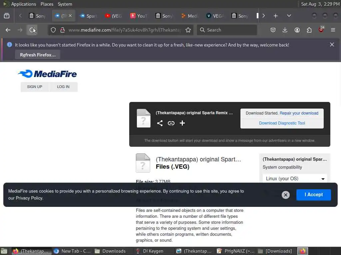Switch to PHgNAIIZ editor window in taskbar
This screenshot has width=341, height=255.
pos(236,251)
